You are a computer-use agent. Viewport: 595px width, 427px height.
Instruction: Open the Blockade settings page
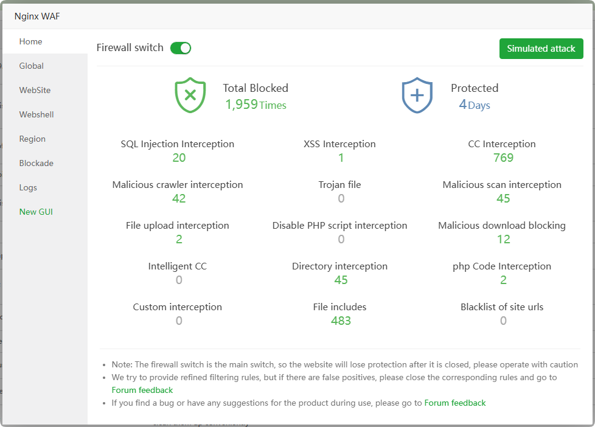pos(36,163)
